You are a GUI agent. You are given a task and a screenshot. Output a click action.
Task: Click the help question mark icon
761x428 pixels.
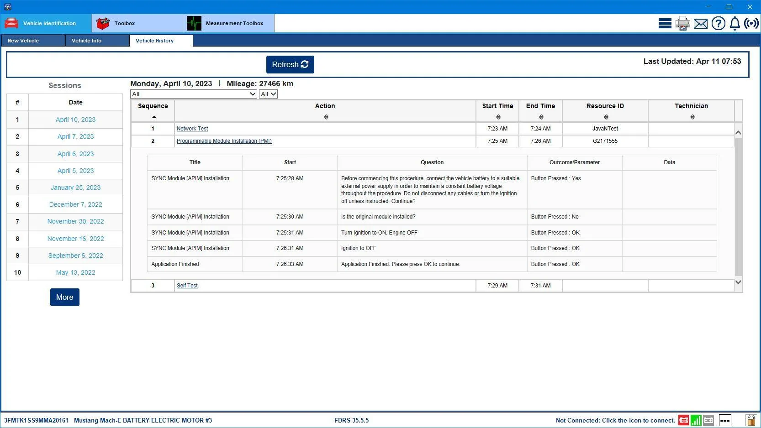point(718,23)
